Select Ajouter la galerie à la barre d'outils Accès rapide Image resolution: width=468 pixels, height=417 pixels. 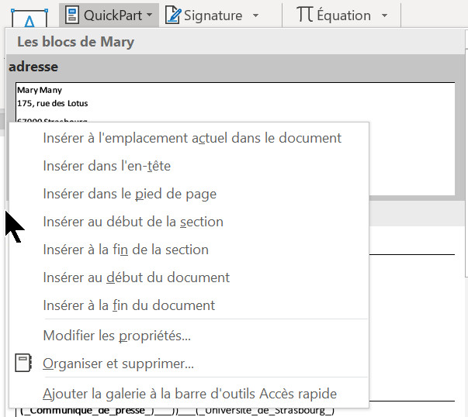189,393
